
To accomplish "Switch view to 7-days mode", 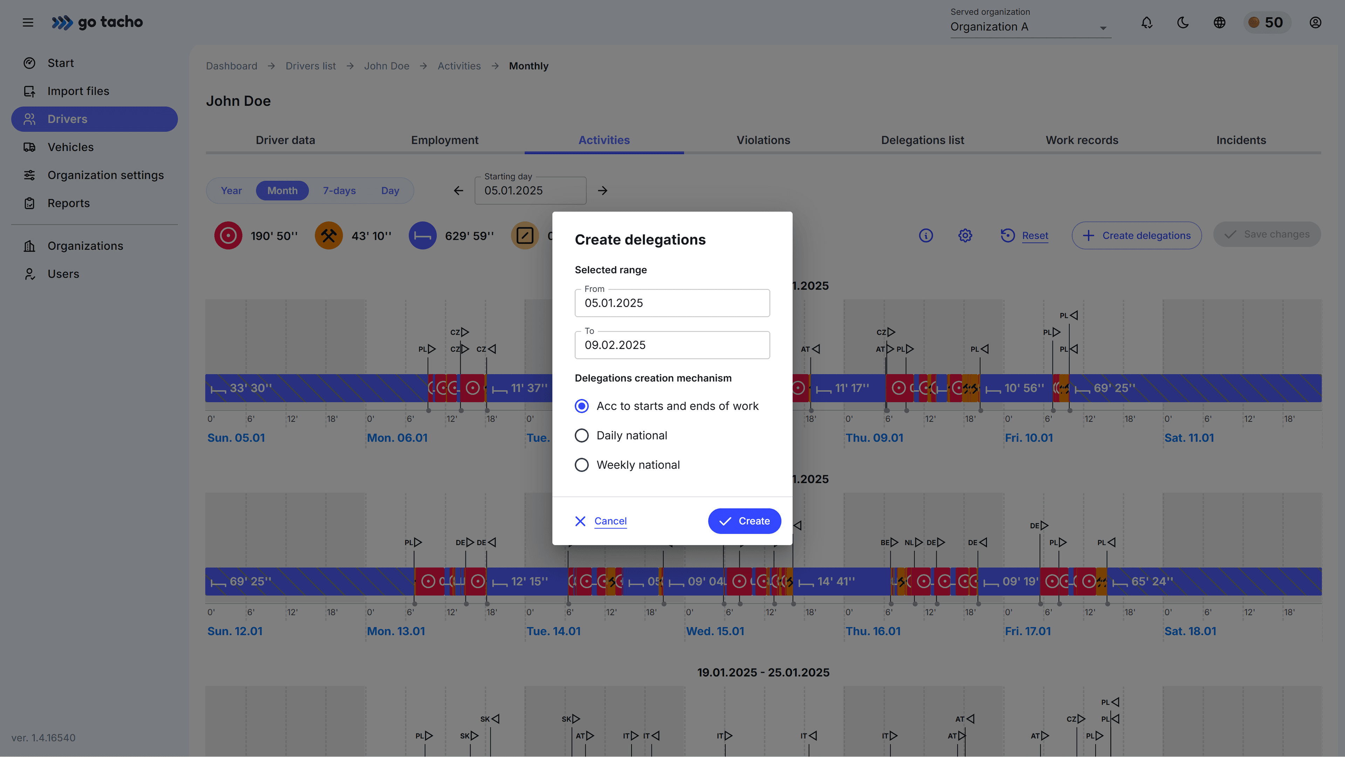I will coord(339,190).
